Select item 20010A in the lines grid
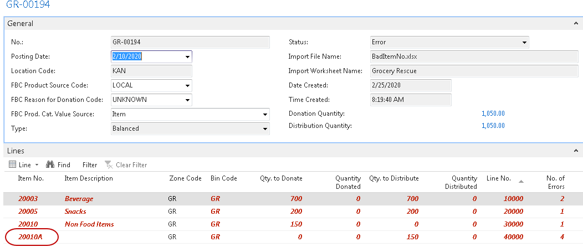 [x=30, y=237]
